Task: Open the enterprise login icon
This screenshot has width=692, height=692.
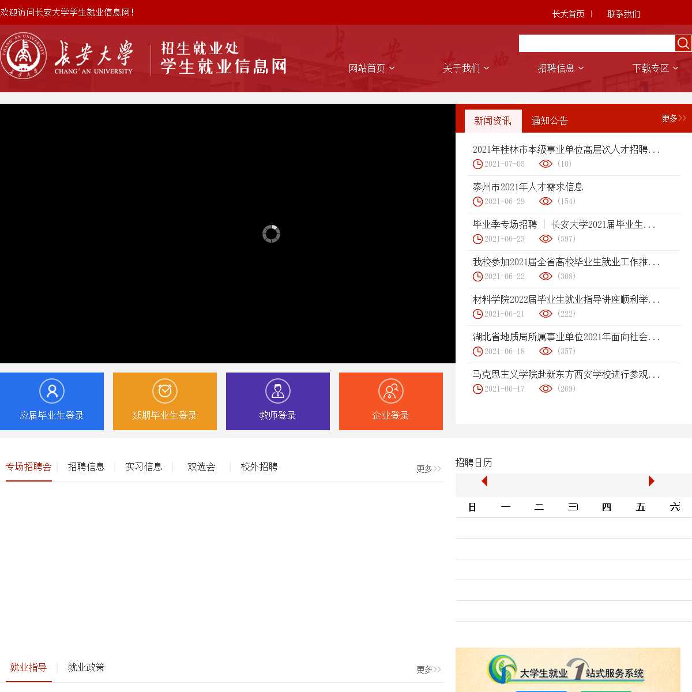Action: pos(391,391)
